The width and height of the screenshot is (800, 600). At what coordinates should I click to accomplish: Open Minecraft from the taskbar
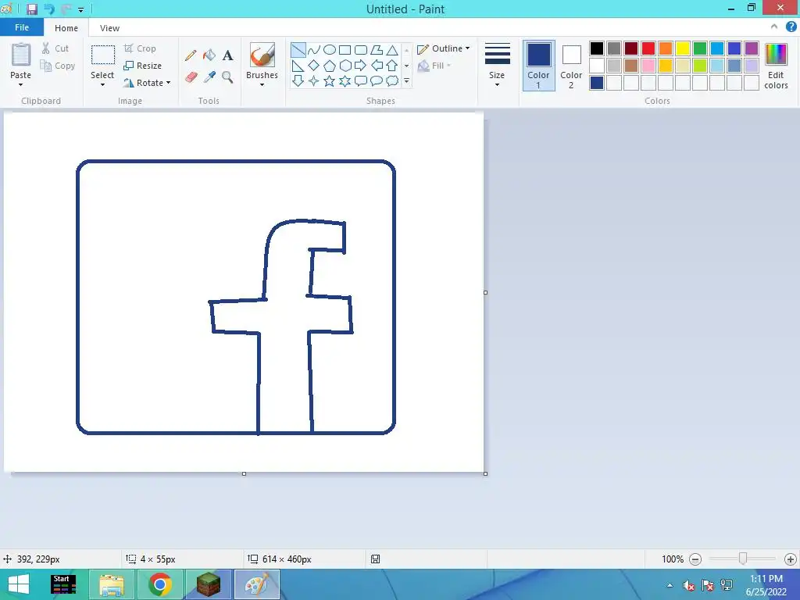click(x=209, y=584)
